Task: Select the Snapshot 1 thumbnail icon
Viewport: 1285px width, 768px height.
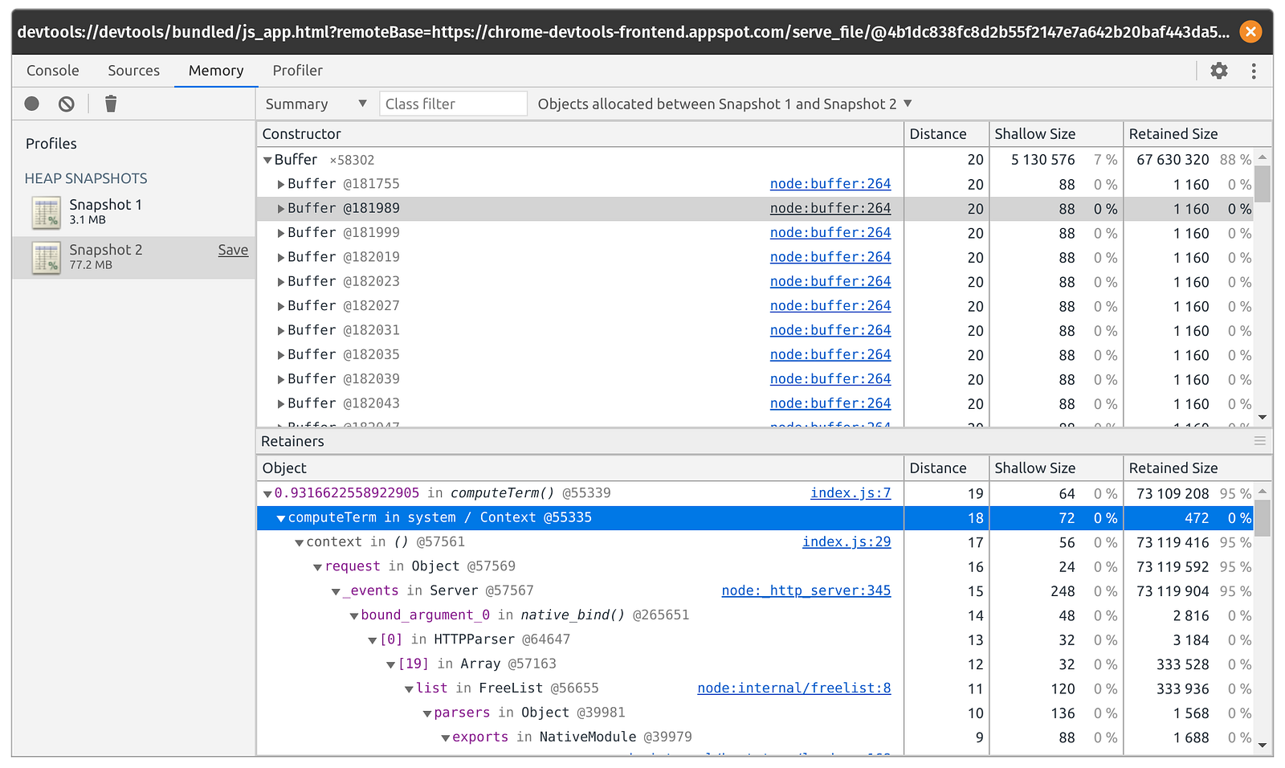Action: tap(47, 213)
